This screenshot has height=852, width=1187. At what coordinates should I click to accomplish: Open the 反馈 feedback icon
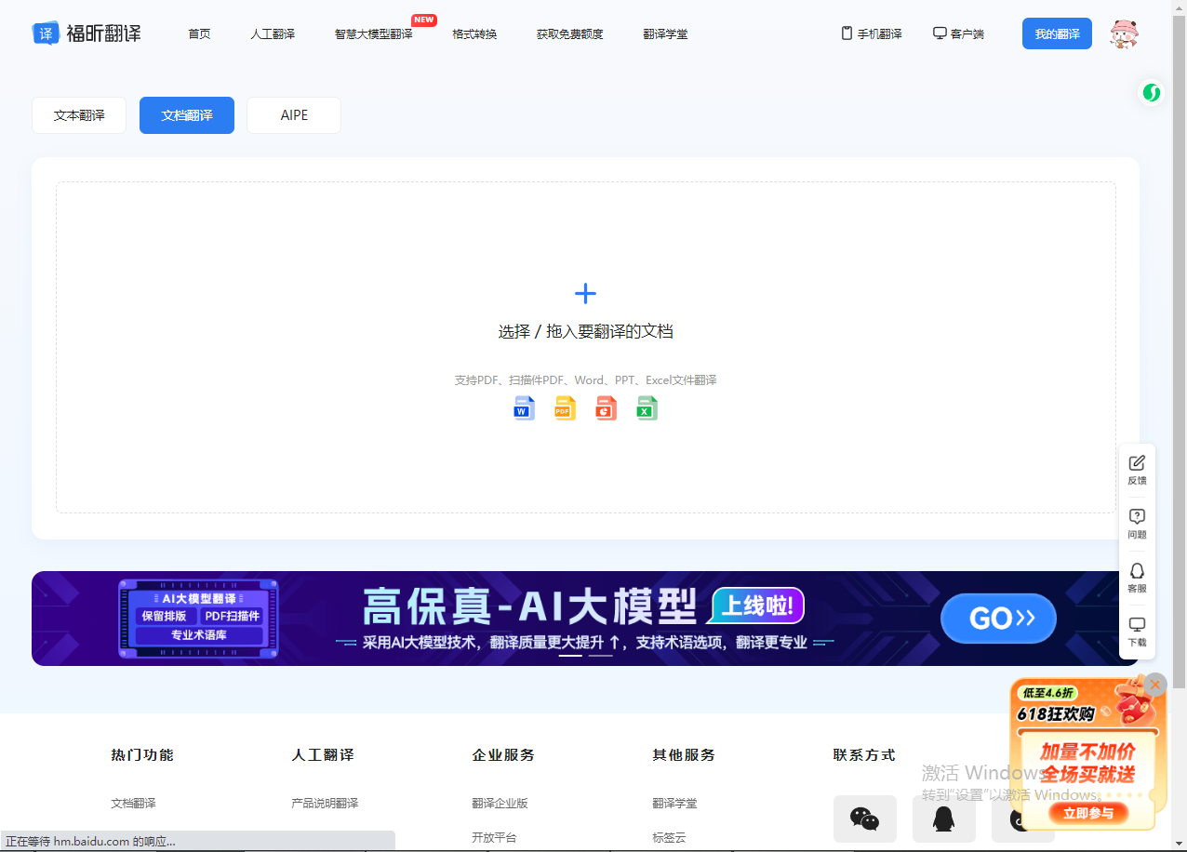[1137, 470]
